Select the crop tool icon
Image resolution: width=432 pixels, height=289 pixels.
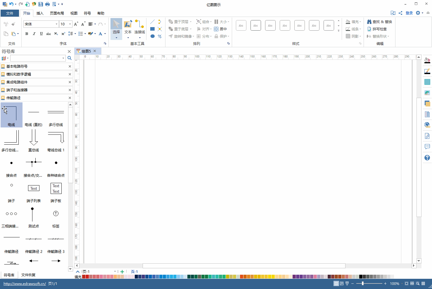[160, 36]
